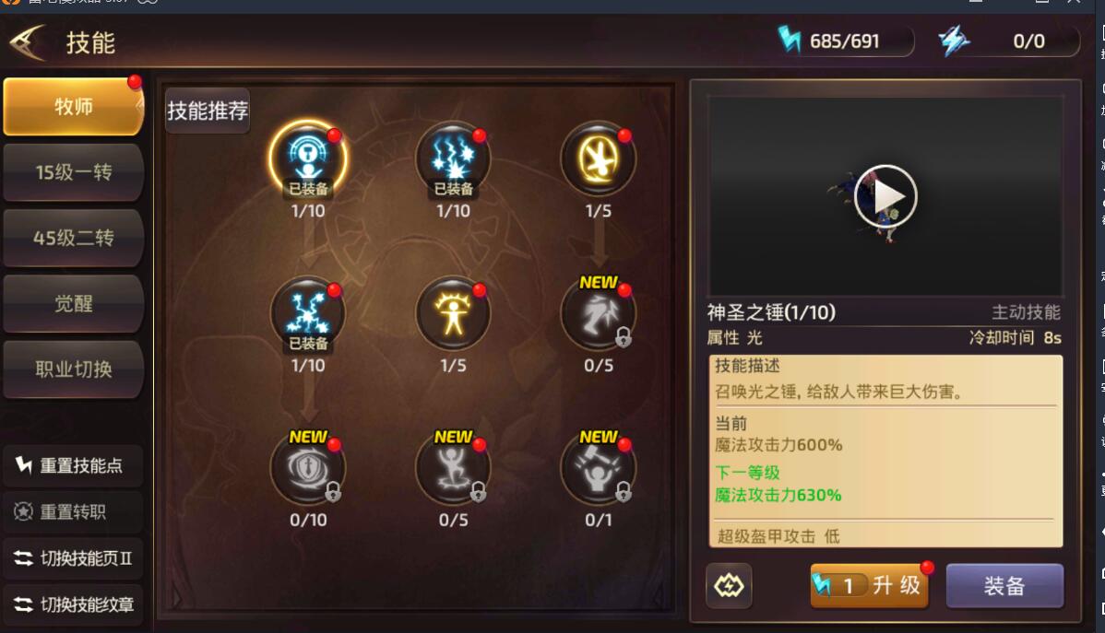Select locked NEW middle-row skill showing 0/5
1105x633 pixels.
tap(599, 314)
